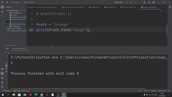Open the main hamburger menu

tap(7, 2)
